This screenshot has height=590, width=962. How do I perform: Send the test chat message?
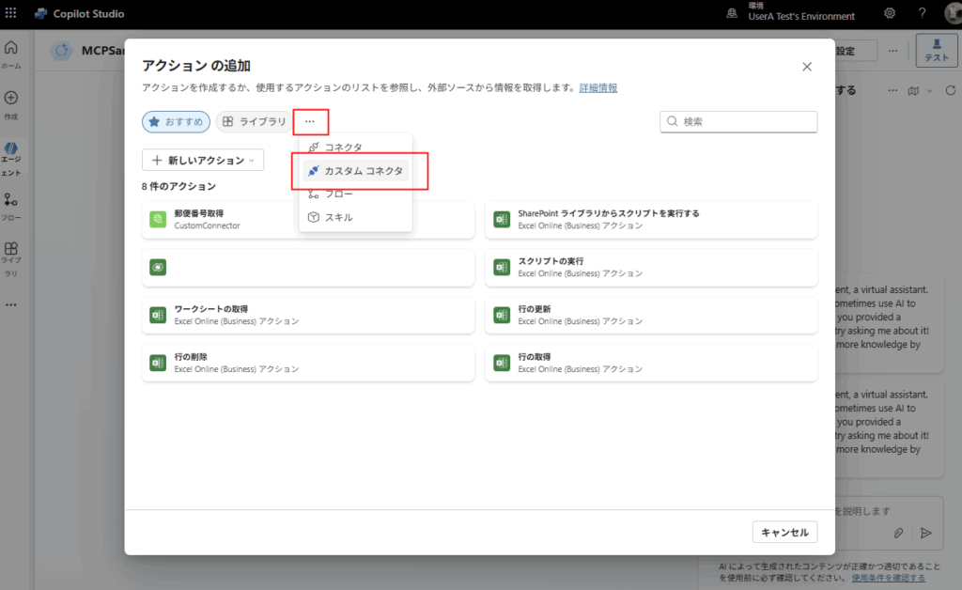[925, 533]
